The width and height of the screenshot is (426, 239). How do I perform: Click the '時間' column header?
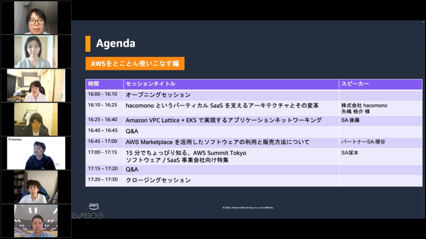coord(104,84)
